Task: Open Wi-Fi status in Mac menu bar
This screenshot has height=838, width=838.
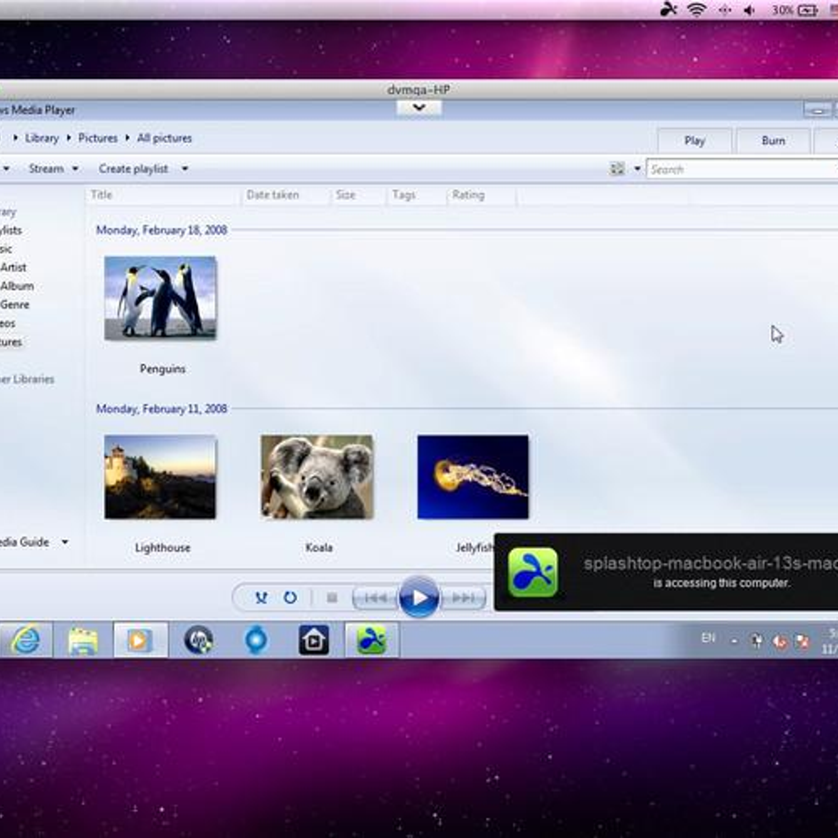Action: pyautogui.click(x=697, y=9)
